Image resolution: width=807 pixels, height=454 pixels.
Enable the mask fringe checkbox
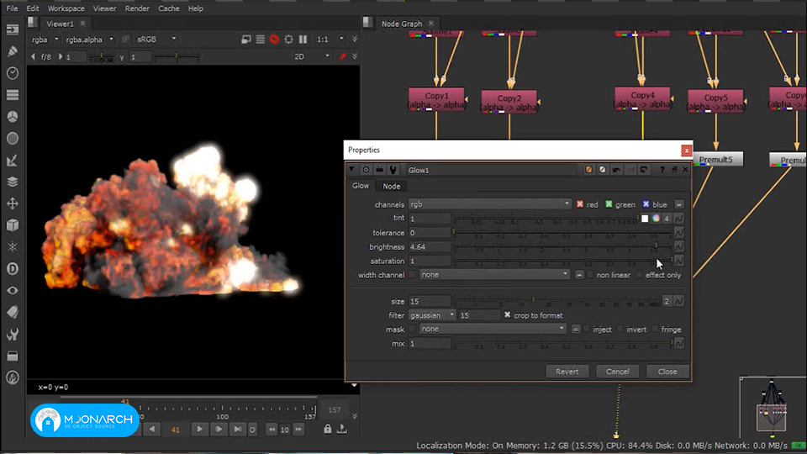(x=655, y=330)
